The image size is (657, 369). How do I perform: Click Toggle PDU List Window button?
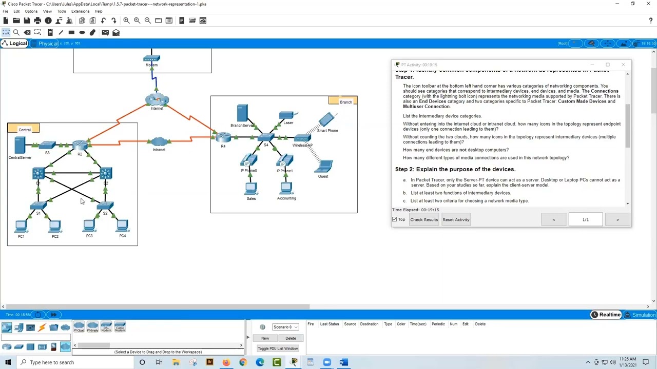(x=278, y=348)
